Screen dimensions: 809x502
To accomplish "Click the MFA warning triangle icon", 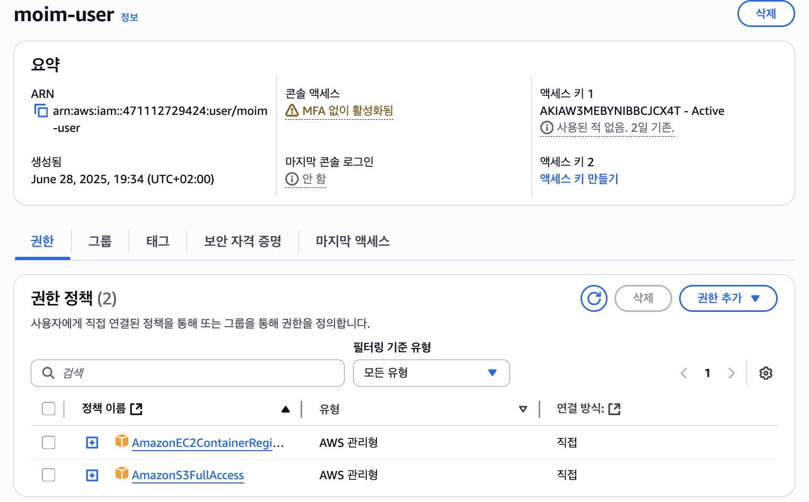I will 292,111.
